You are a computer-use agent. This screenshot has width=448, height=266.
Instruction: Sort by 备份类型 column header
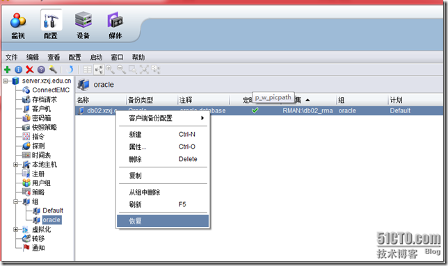[x=152, y=100]
